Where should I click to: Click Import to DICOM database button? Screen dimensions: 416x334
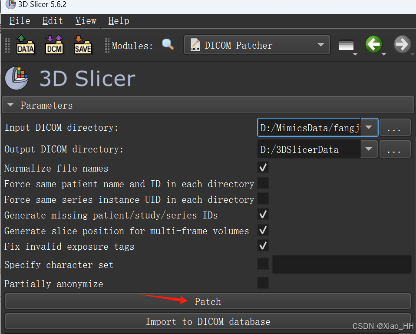pyautogui.click(x=208, y=321)
